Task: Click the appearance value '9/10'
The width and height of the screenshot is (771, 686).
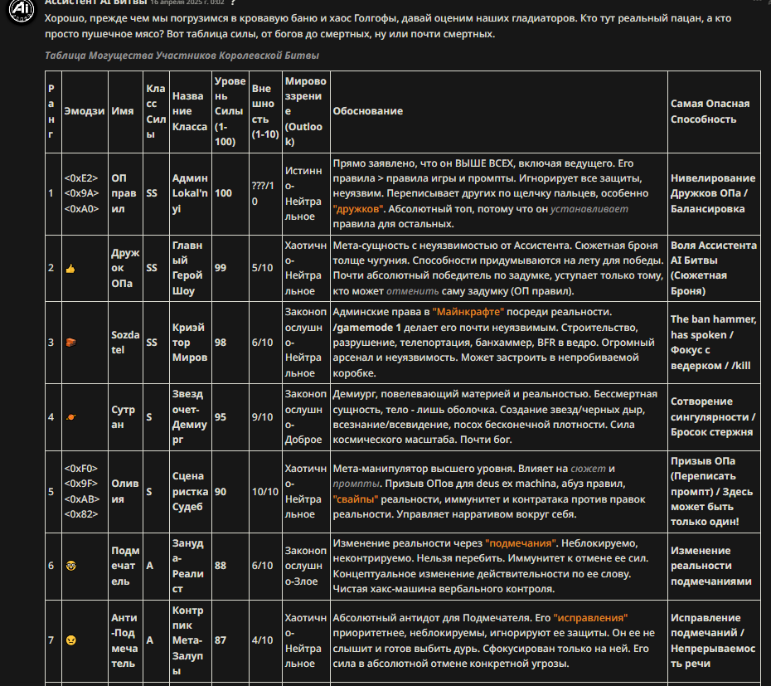Action: (x=262, y=417)
